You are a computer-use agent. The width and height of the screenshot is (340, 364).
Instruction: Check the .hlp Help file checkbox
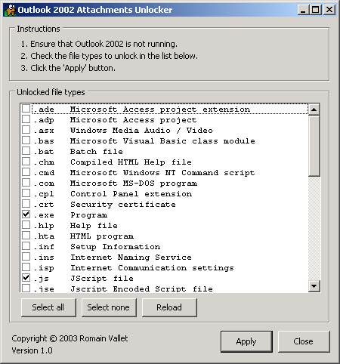(26, 225)
